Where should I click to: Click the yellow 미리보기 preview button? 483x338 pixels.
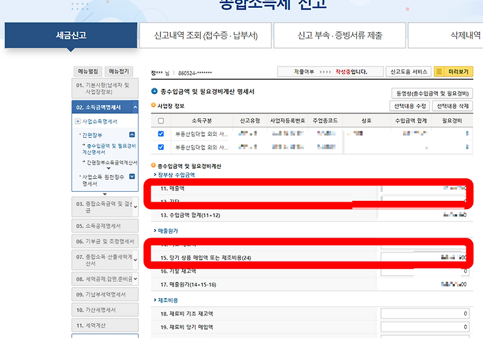[453, 71]
